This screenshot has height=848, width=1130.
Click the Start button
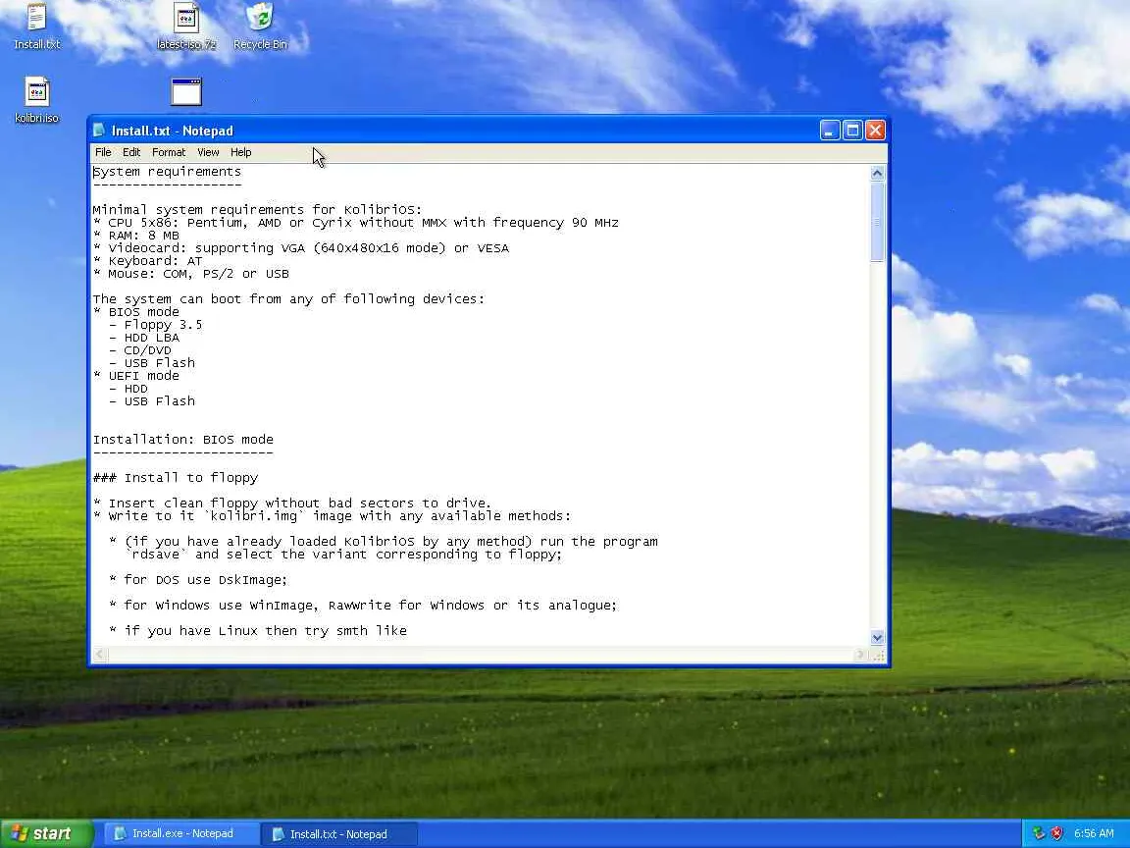47,833
